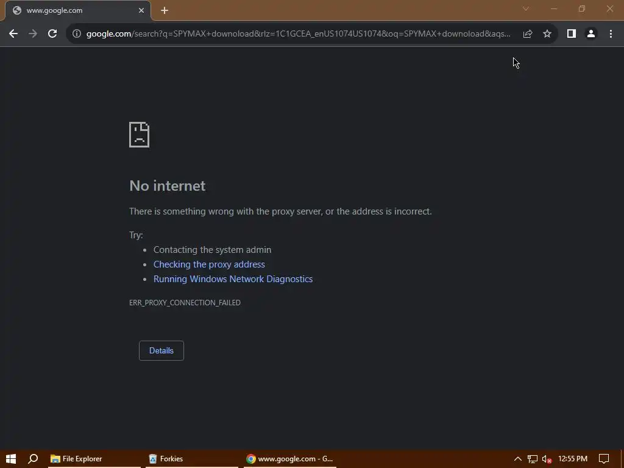Close the www.google.com tab

point(141,10)
